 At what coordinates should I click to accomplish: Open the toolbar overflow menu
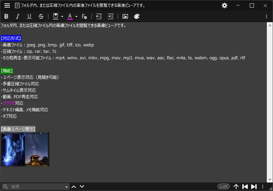point(267,16)
